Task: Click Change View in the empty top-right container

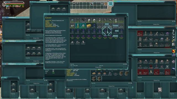Action: 156,24
